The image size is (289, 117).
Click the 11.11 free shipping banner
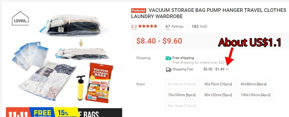[x=64, y=112]
